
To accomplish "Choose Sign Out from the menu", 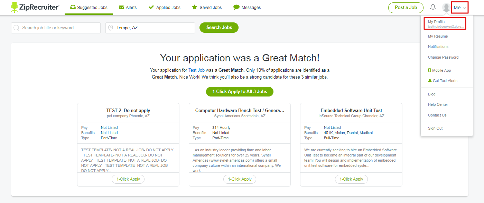I will tap(435, 128).
